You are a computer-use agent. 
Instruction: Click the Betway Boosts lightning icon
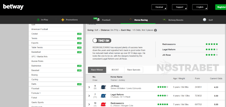tap(164, 20)
